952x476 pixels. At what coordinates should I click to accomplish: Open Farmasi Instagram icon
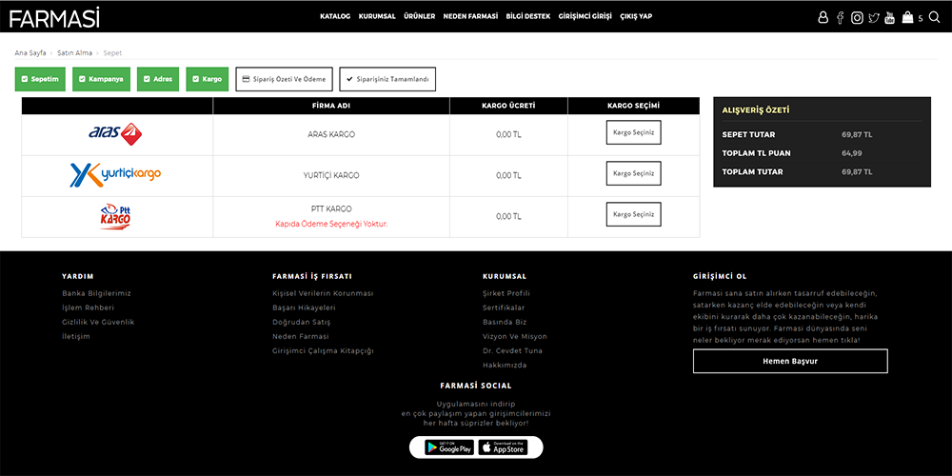coord(857,17)
